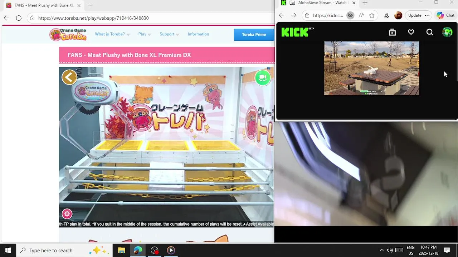Open Kick browse videos icon
Viewport: 458px width, 257px height.
click(392, 32)
